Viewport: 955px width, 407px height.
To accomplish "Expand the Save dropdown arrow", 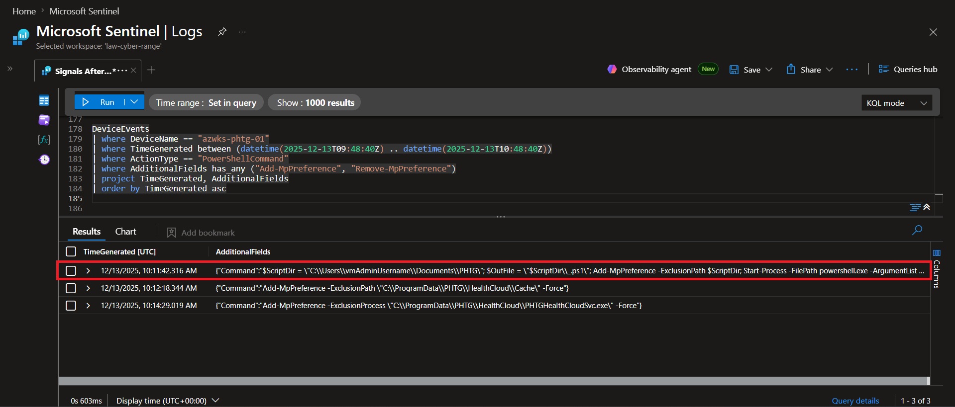I will coord(769,70).
